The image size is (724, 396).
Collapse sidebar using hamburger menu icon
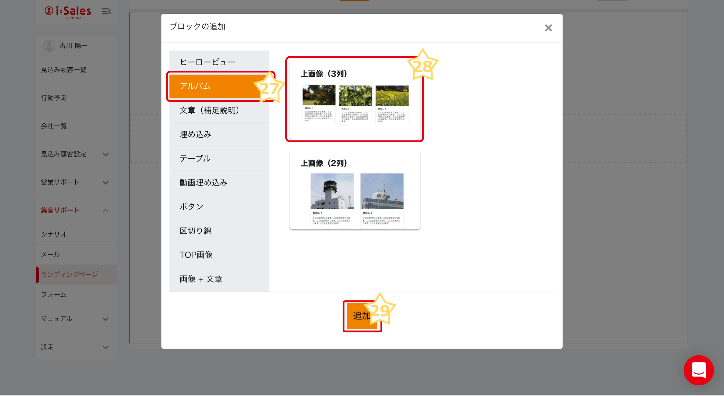point(106,12)
